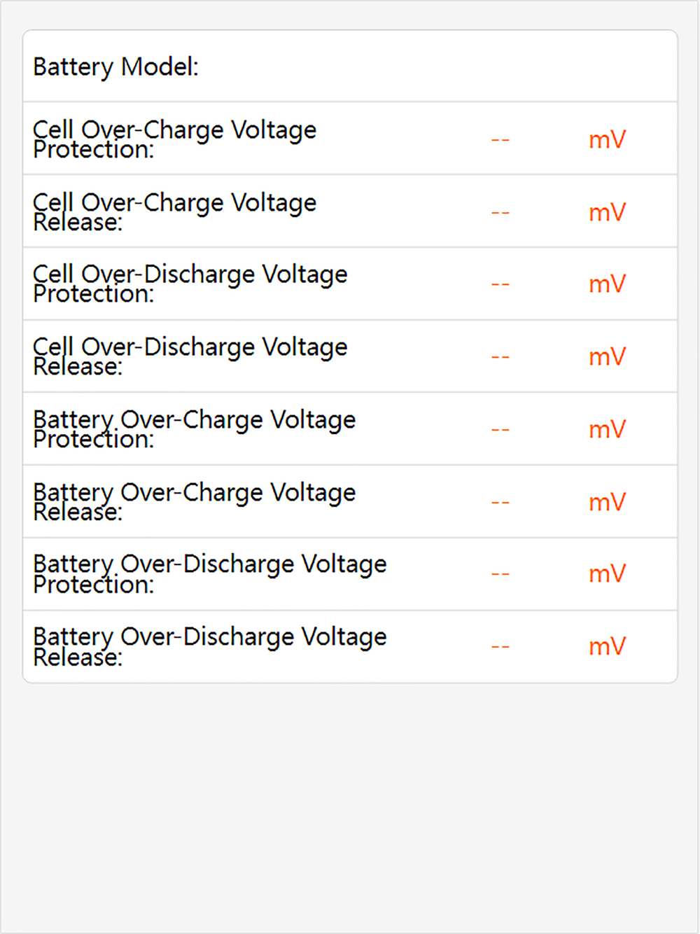Image resolution: width=700 pixels, height=934 pixels.
Task: Click the Cell Over-Discharge Voltage Protection value
Action: click(x=500, y=285)
